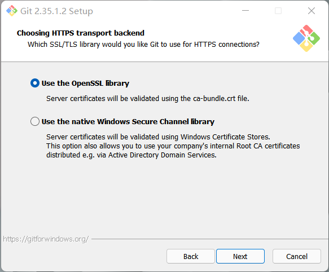Viewport: 329px width, 272px height.
Task: Click the greyed-out maximize window button
Action: (x=278, y=11)
